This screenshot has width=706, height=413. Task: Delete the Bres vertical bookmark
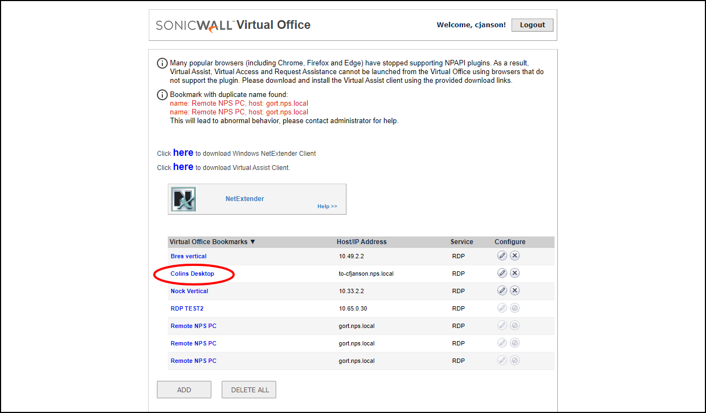coord(515,256)
